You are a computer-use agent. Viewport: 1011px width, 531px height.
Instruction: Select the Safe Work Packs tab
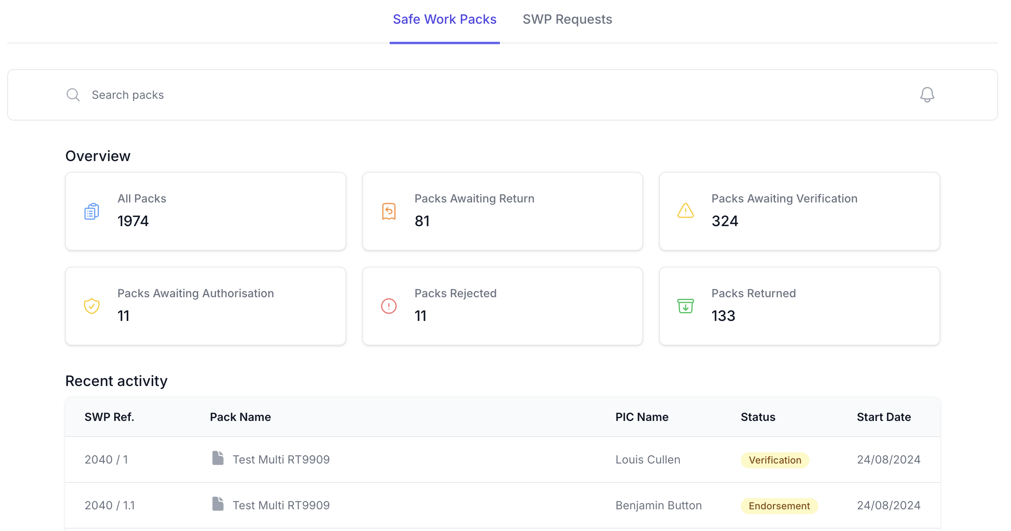(x=444, y=19)
